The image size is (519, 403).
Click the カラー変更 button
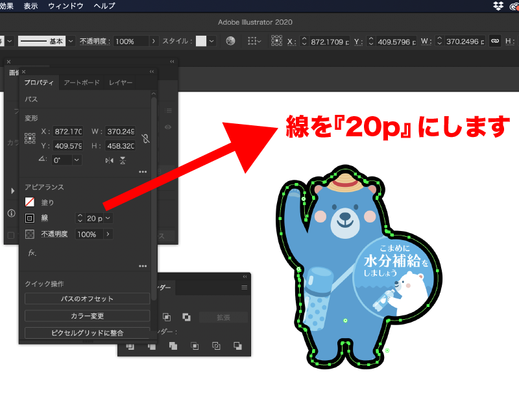[88, 316]
